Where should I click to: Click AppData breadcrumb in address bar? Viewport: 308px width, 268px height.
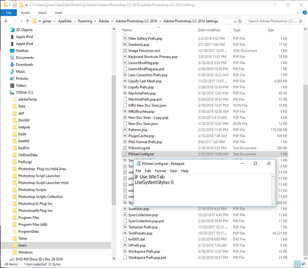65,21
